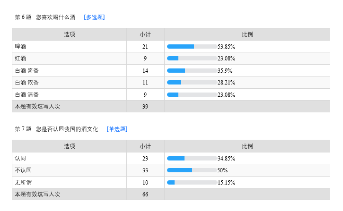Click the 啤酒 progress bar showing 53.85%
The width and height of the screenshot is (343, 211).
pos(192,47)
